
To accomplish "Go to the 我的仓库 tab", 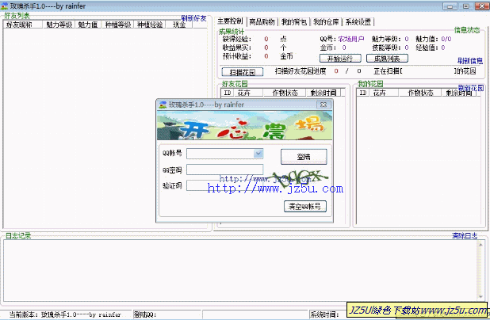I will 326,22.
